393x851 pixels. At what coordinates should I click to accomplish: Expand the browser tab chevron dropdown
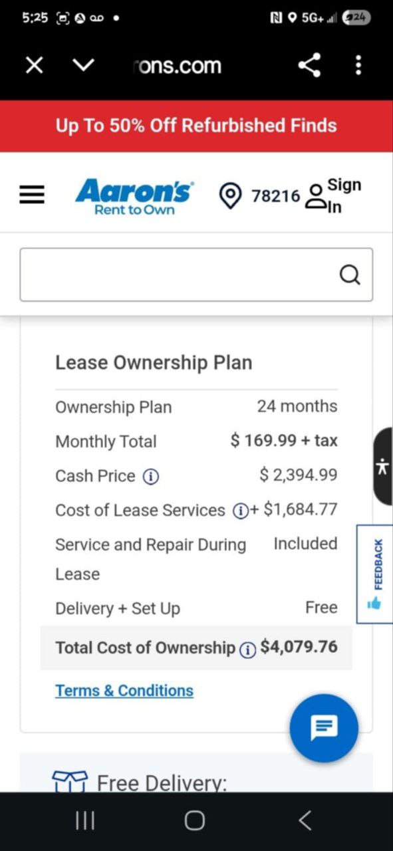84,65
